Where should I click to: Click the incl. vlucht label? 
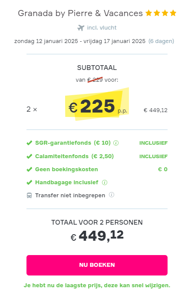[x=102, y=28]
